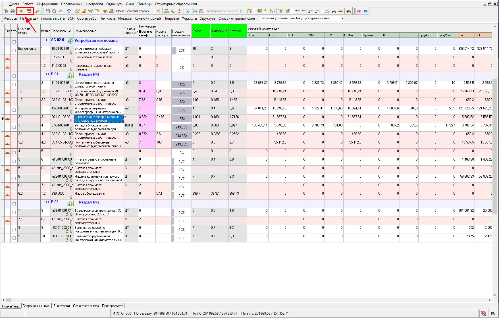Click the scissors cut icon
This screenshot has height=318, width=499.
188,11
